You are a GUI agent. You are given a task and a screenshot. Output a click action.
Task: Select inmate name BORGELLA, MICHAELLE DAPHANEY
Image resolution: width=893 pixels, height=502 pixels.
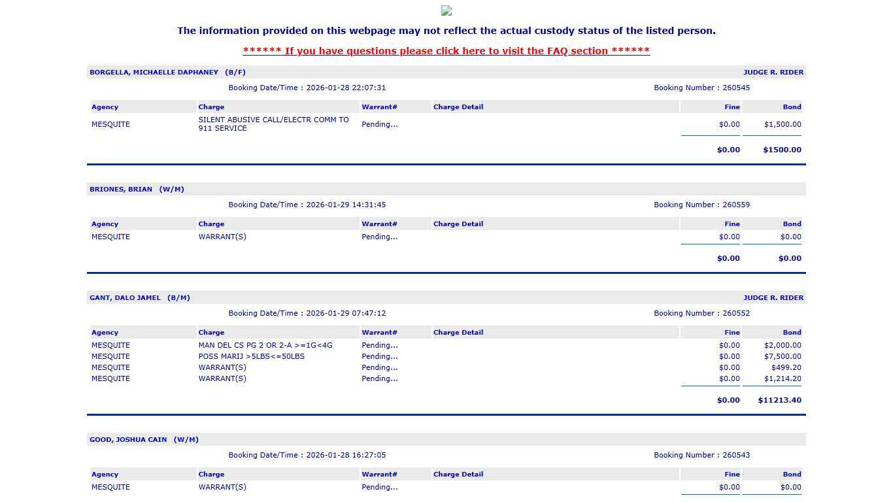(x=154, y=73)
